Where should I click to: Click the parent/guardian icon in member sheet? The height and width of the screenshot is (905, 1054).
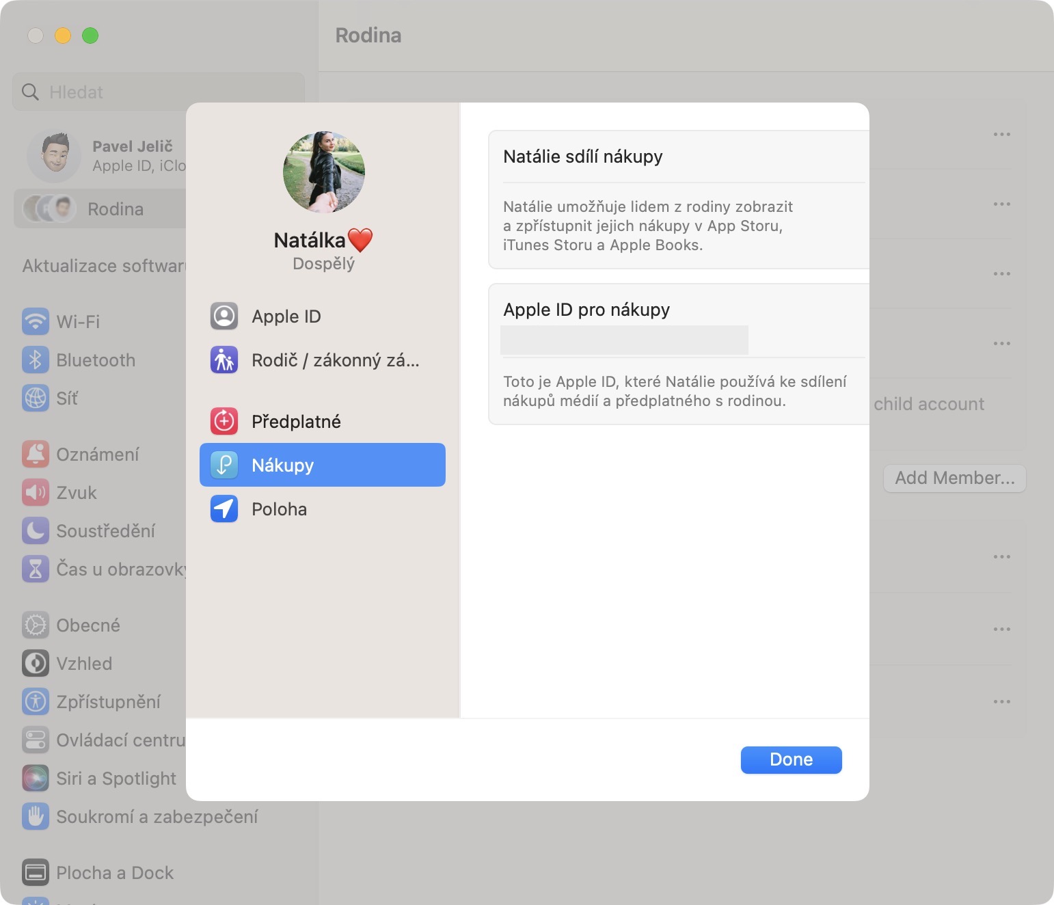(x=224, y=360)
